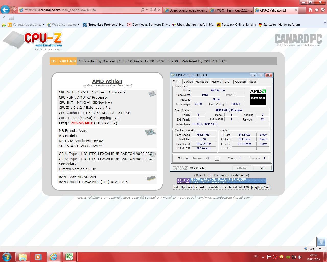Launch Windows Media Player from taskbar
The height and width of the screenshot is (262, 327).
(x=38, y=257)
